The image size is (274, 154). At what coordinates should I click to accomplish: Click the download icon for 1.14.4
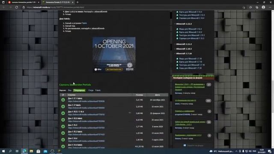[x=63, y=140]
